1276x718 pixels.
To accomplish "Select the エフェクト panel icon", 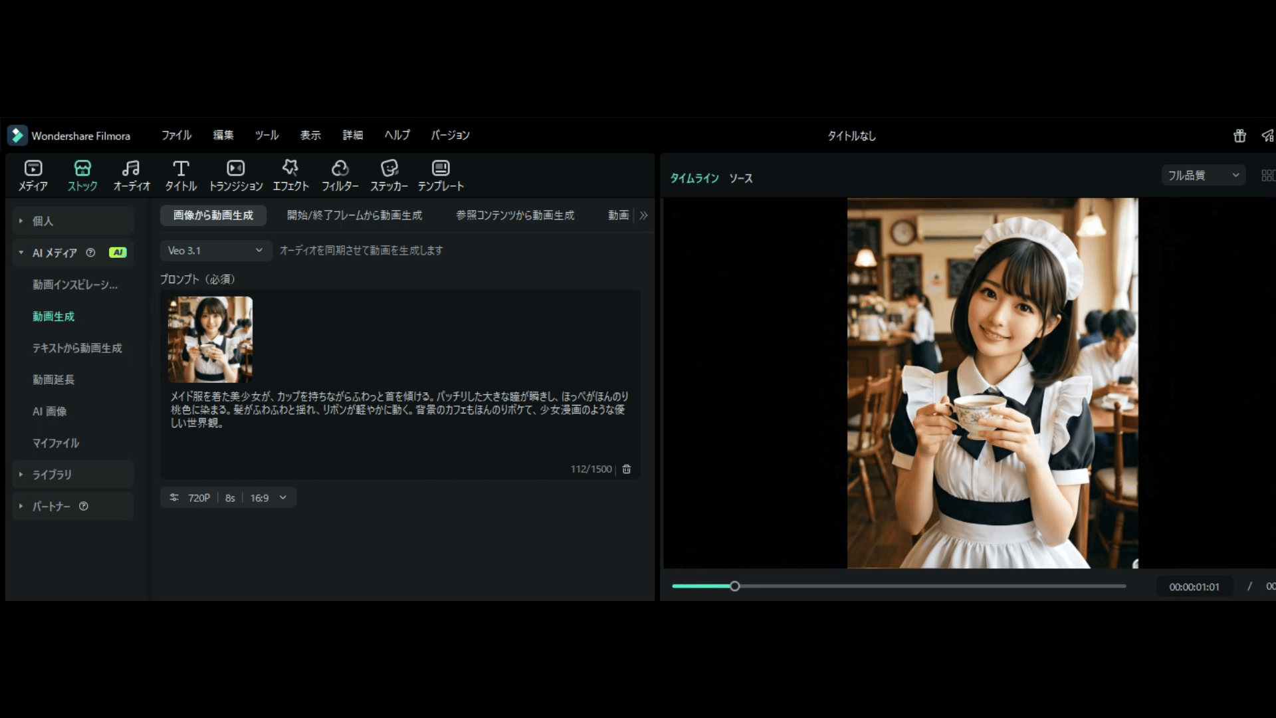I will click(x=290, y=174).
